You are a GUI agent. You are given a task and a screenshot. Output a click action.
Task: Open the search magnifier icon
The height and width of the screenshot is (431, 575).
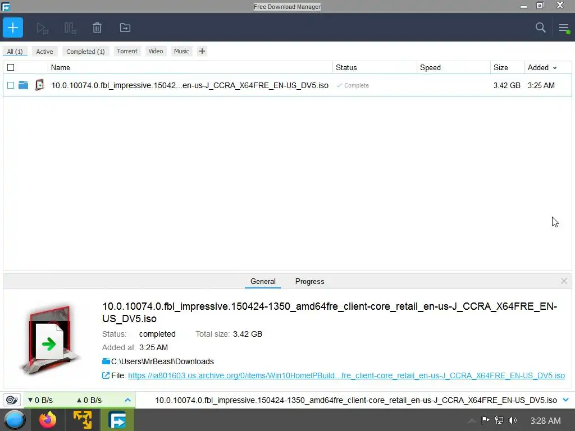(x=540, y=27)
